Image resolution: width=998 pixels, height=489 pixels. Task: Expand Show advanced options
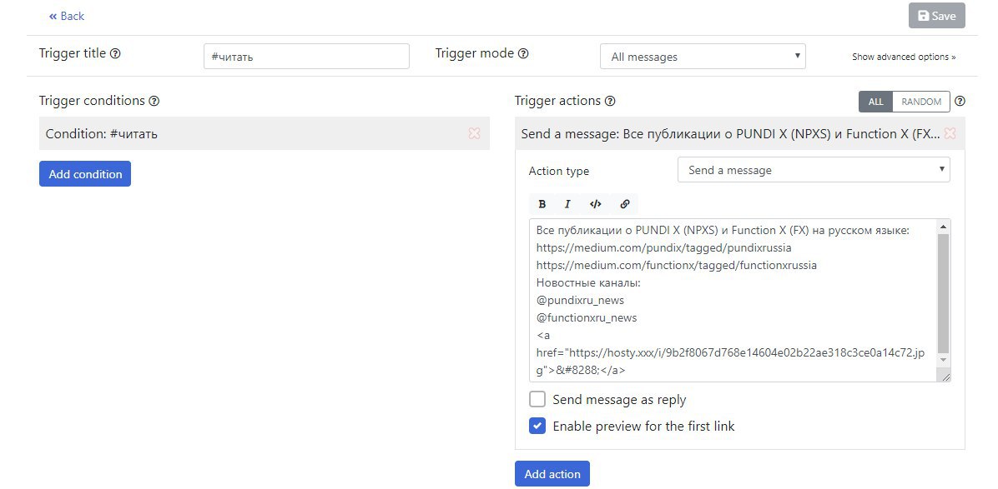[904, 57]
